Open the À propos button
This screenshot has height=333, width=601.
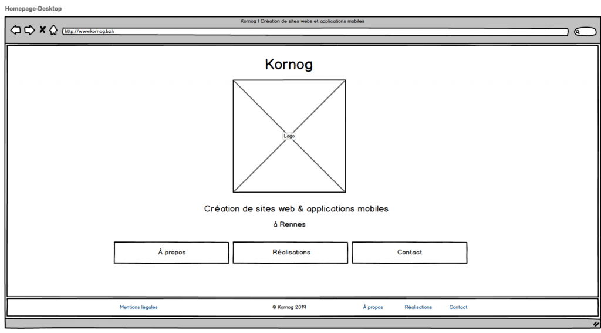(171, 253)
